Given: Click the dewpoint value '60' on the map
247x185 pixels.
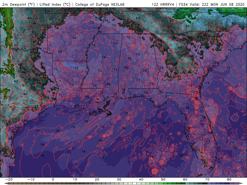Looking at the screenshot, I should point(16,81).
